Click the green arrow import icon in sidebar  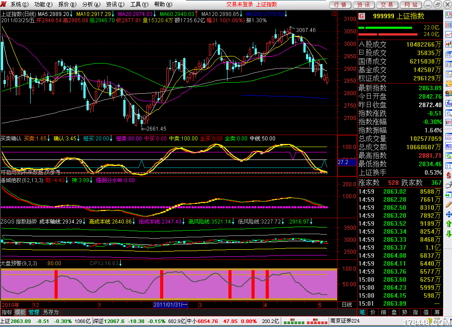pyautogui.click(x=448, y=195)
